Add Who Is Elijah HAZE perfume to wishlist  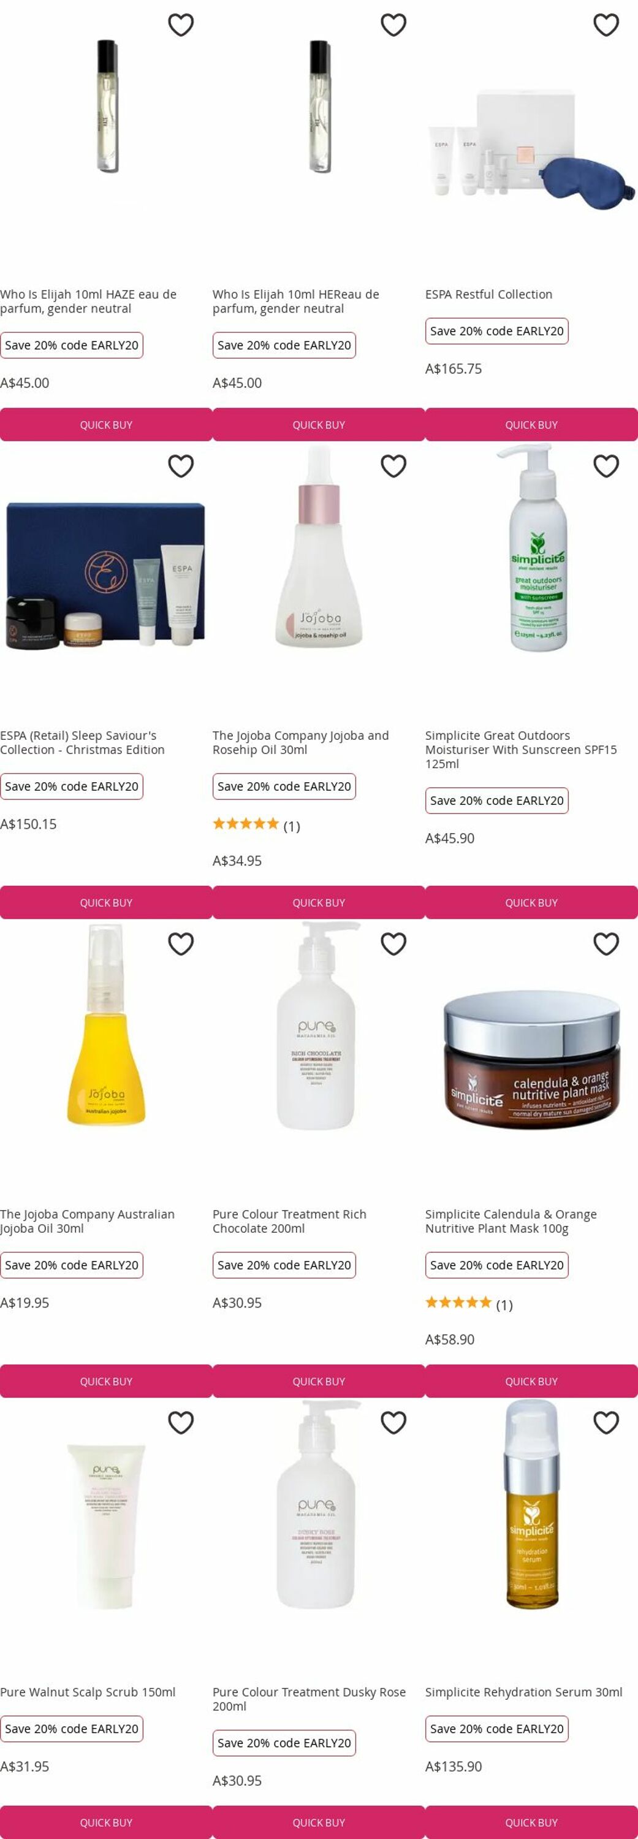pos(181,25)
